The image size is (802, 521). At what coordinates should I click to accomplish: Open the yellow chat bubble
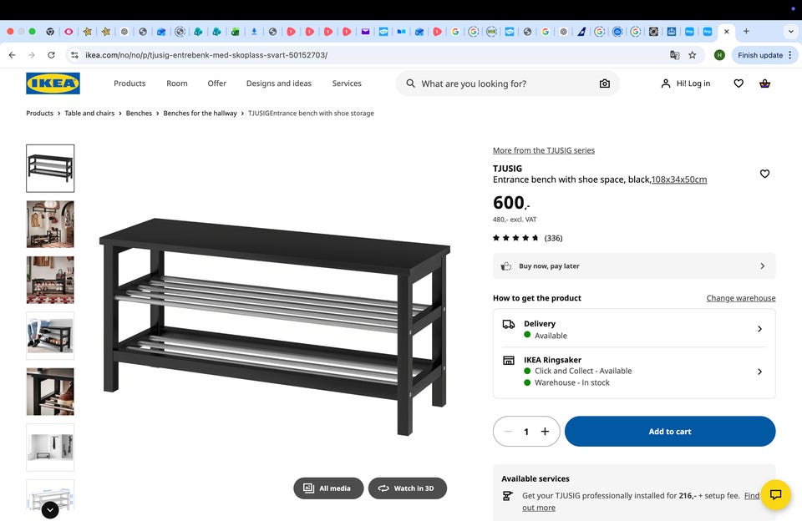point(776,494)
